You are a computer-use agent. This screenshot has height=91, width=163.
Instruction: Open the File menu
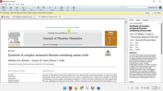click(x=2, y=4)
